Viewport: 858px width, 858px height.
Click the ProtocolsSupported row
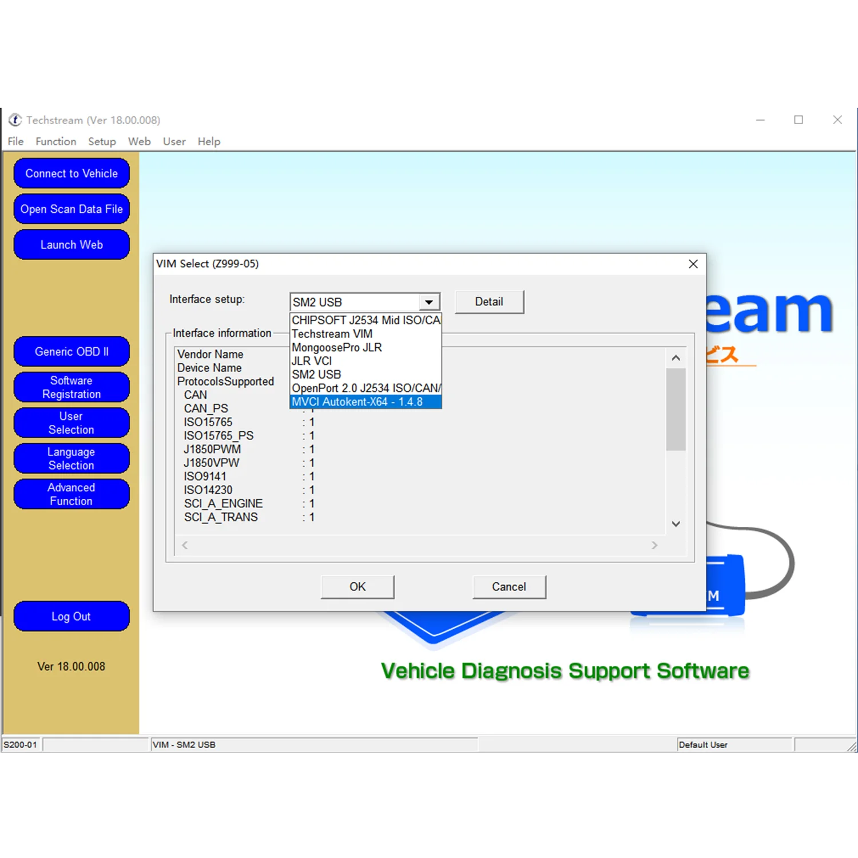225,382
